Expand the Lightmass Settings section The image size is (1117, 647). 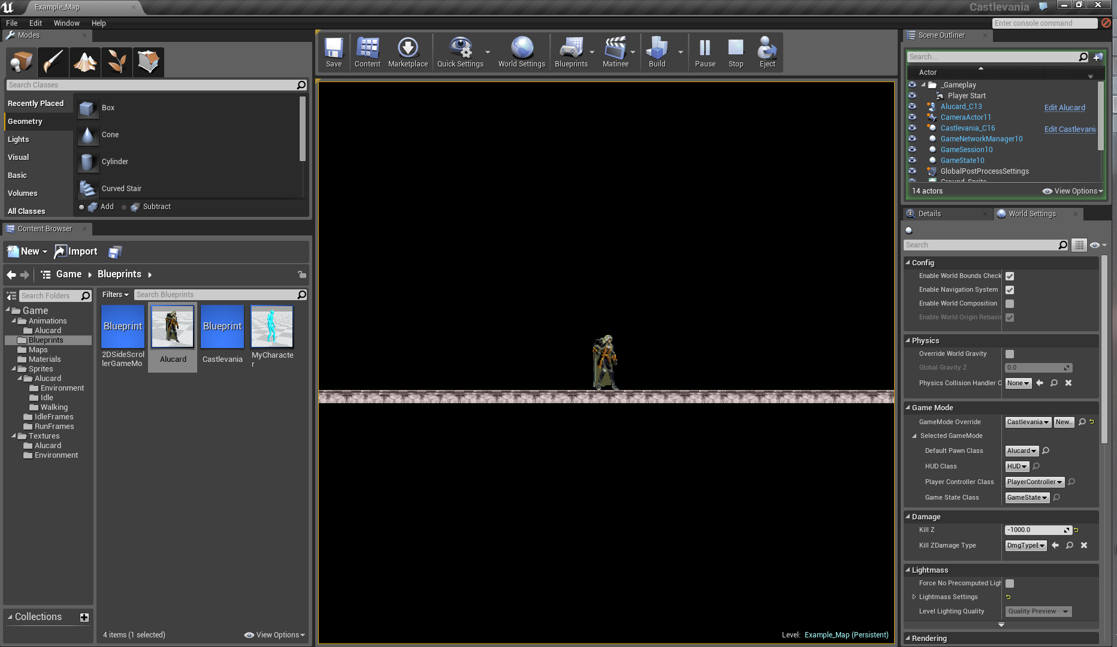pos(914,597)
